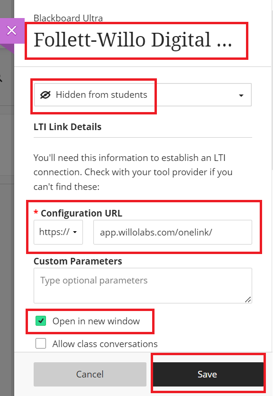273x396 pixels.
Task: Save the LTI link settings
Action: coord(208,374)
